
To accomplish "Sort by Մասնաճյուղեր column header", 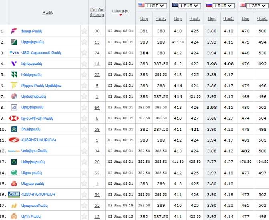I will (x=97, y=12).
